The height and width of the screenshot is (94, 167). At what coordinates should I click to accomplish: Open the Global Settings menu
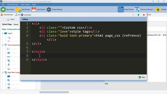(x=13, y=5)
